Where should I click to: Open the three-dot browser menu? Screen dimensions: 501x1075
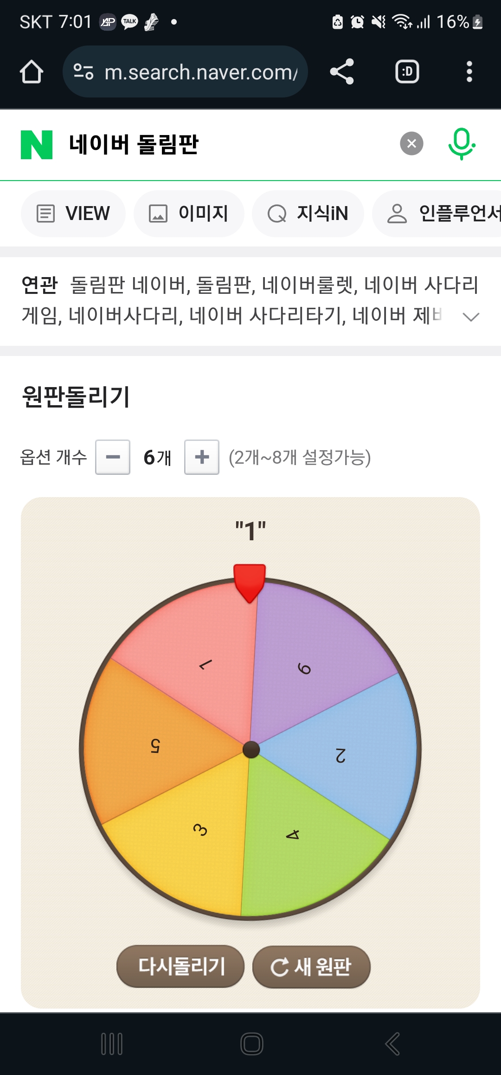[x=469, y=72]
